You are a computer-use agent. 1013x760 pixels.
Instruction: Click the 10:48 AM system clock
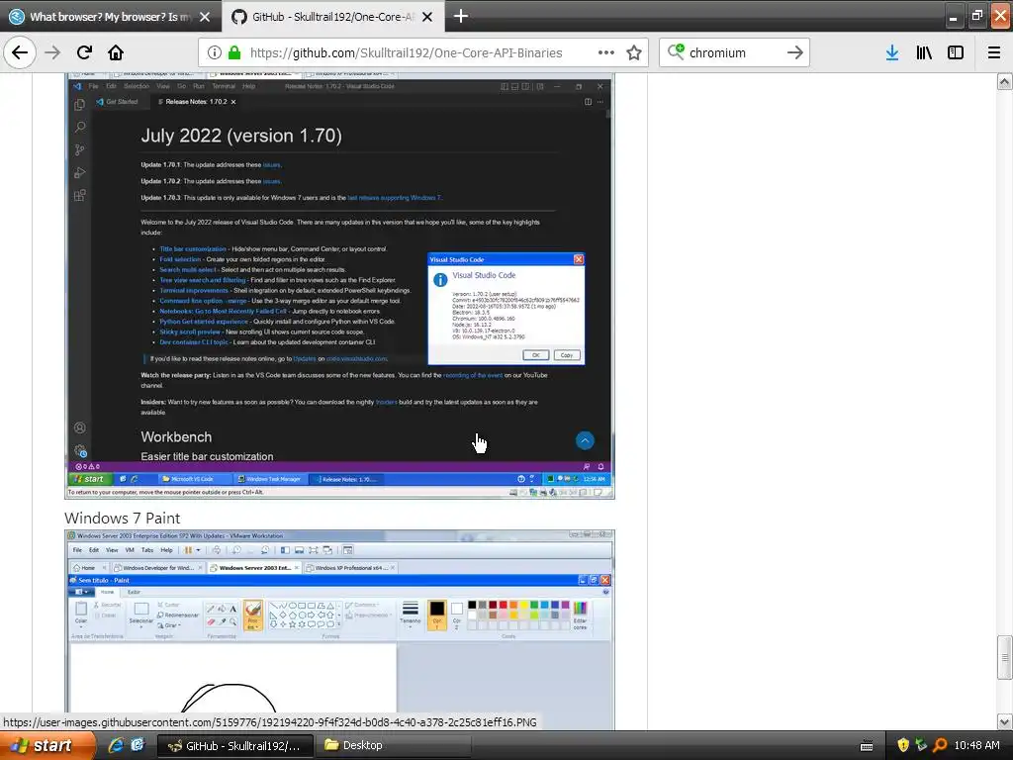(x=976, y=746)
